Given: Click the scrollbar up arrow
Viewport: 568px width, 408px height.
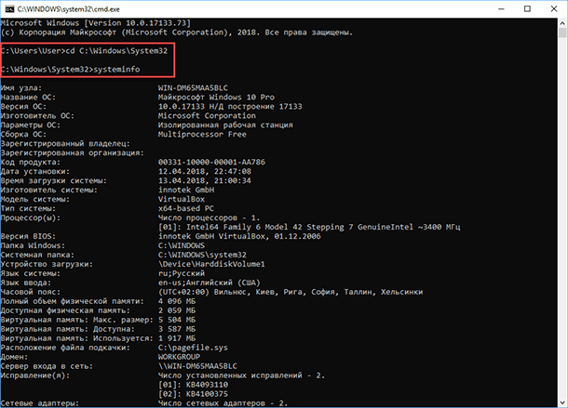Looking at the screenshot, I should point(562,23).
